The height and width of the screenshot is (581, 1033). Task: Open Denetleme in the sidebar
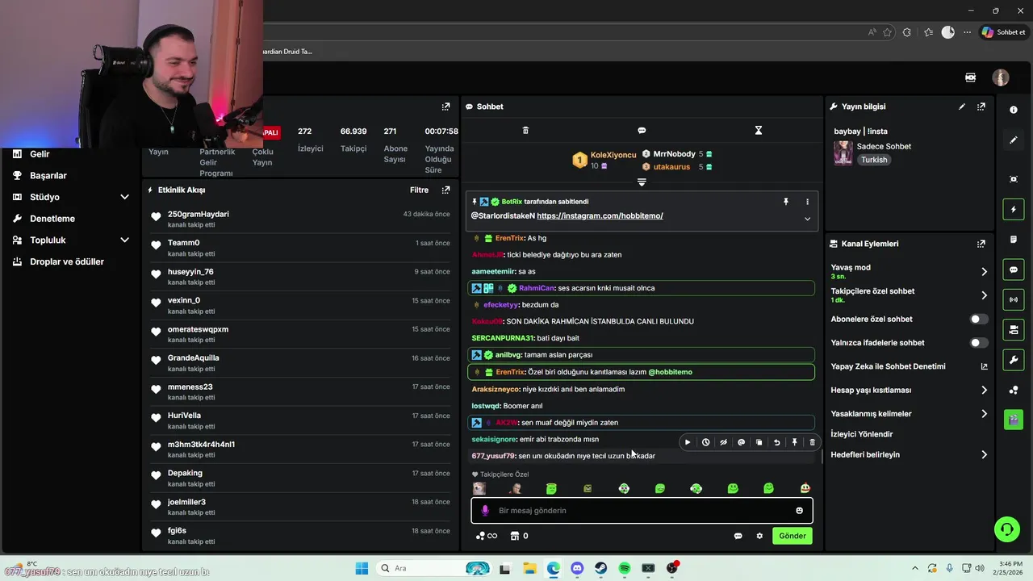tap(52, 219)
